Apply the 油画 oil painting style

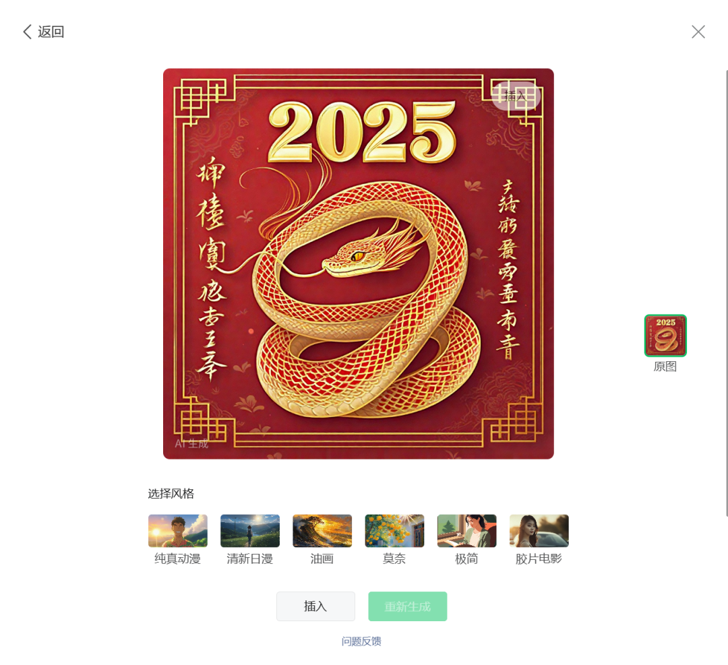tap(322, 530)
